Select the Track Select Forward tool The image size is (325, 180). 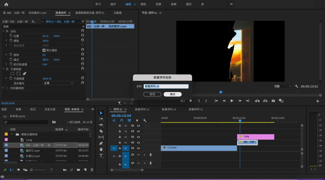(101, 119)
